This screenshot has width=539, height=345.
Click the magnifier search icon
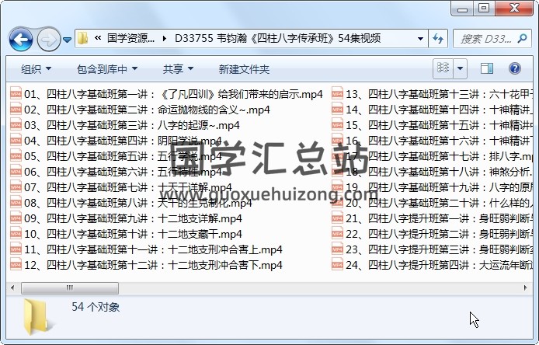pos(523,39)
